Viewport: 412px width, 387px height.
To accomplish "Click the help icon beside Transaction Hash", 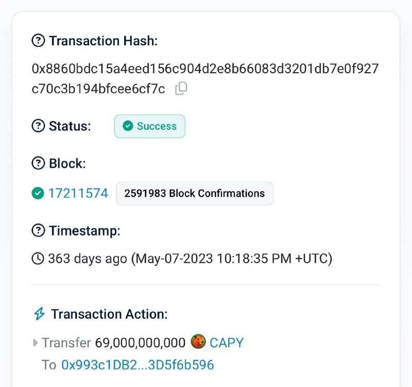I will pyautogui.click(x=38, y=41).
